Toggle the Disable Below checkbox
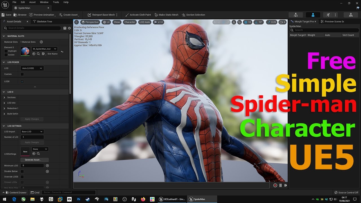 pos(22,171)
